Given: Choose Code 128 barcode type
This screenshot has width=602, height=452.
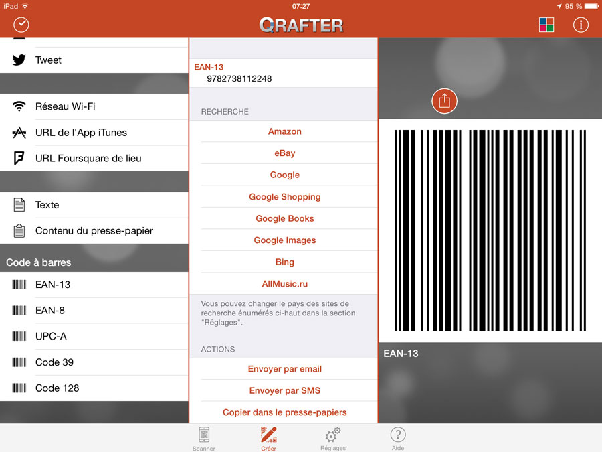Looking at the screenshot, I should (94, 388).
